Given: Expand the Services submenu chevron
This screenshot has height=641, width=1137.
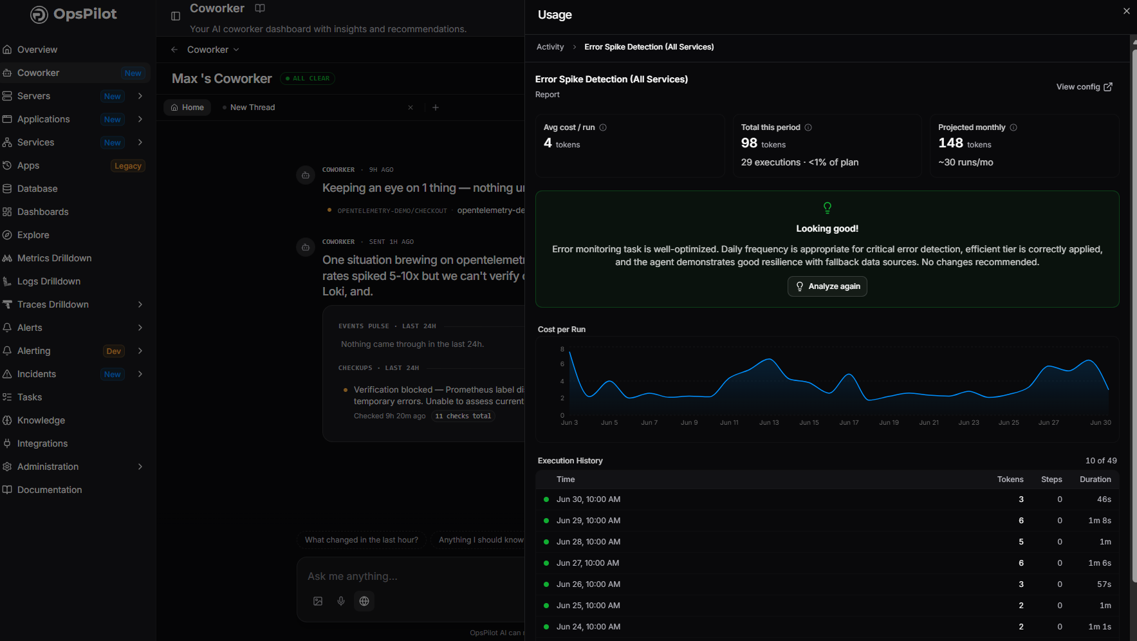Looking at the screenshot, I should pos(140,142).
